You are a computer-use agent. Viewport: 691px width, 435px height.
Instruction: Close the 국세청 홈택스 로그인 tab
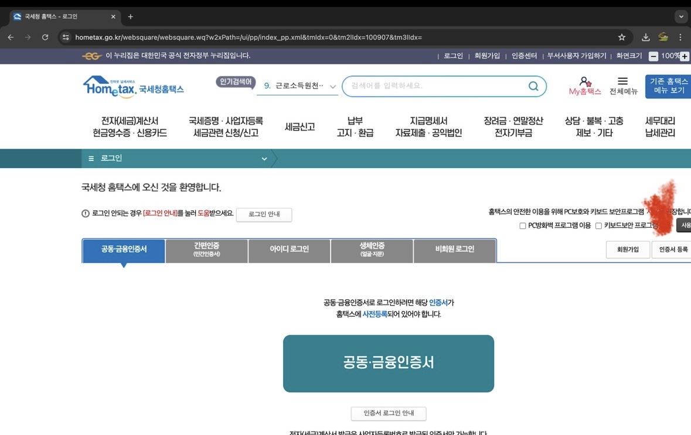[113, 17]
